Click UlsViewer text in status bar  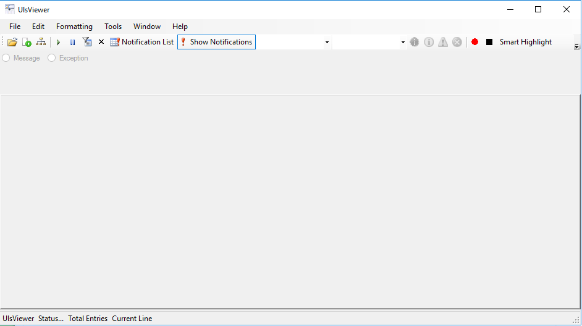coord(18,318)
